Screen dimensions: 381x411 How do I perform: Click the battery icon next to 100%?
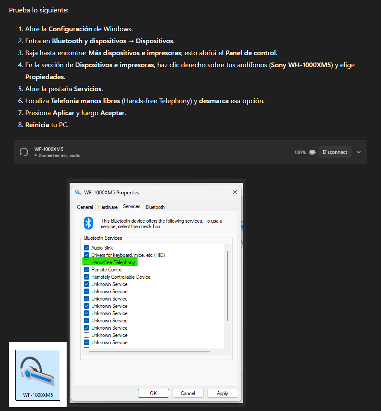coord(313,152)
